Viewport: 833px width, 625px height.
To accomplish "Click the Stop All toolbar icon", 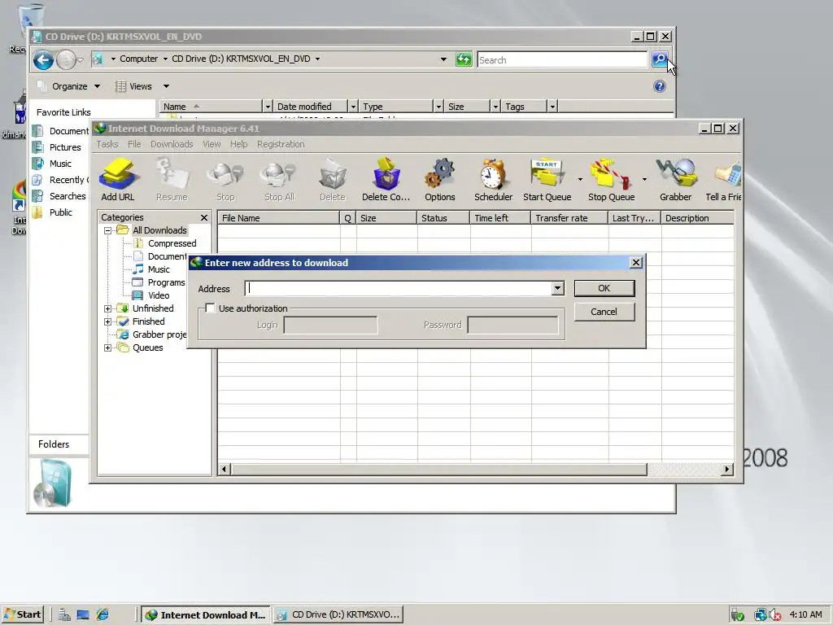I will (x=279, y=179).
